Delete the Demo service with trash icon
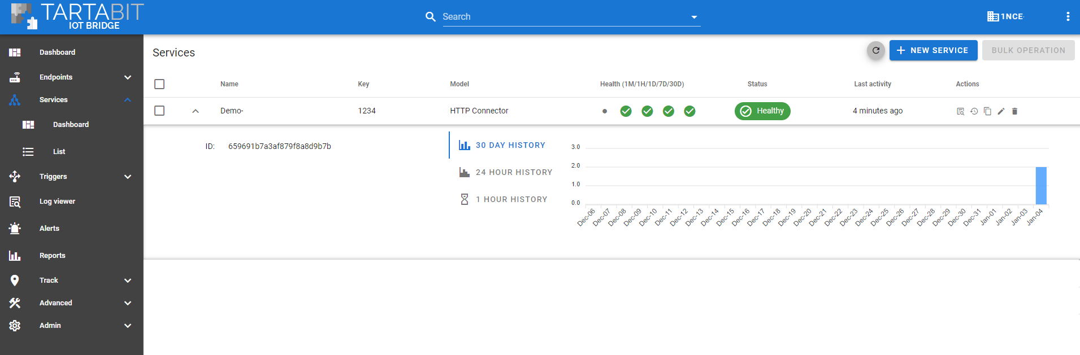This screenshot has height=355, width=1080. [1014, 111]
